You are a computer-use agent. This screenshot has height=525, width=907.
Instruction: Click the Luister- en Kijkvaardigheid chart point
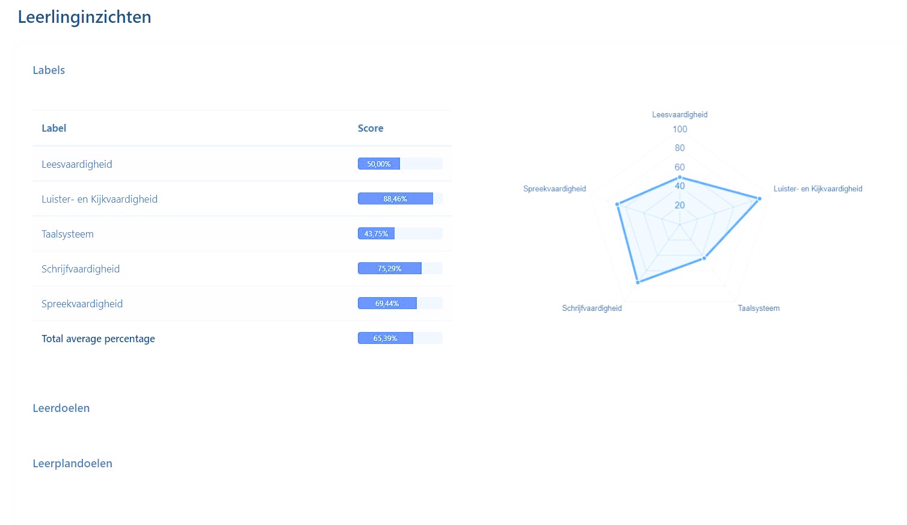click(x=759, y=198)
